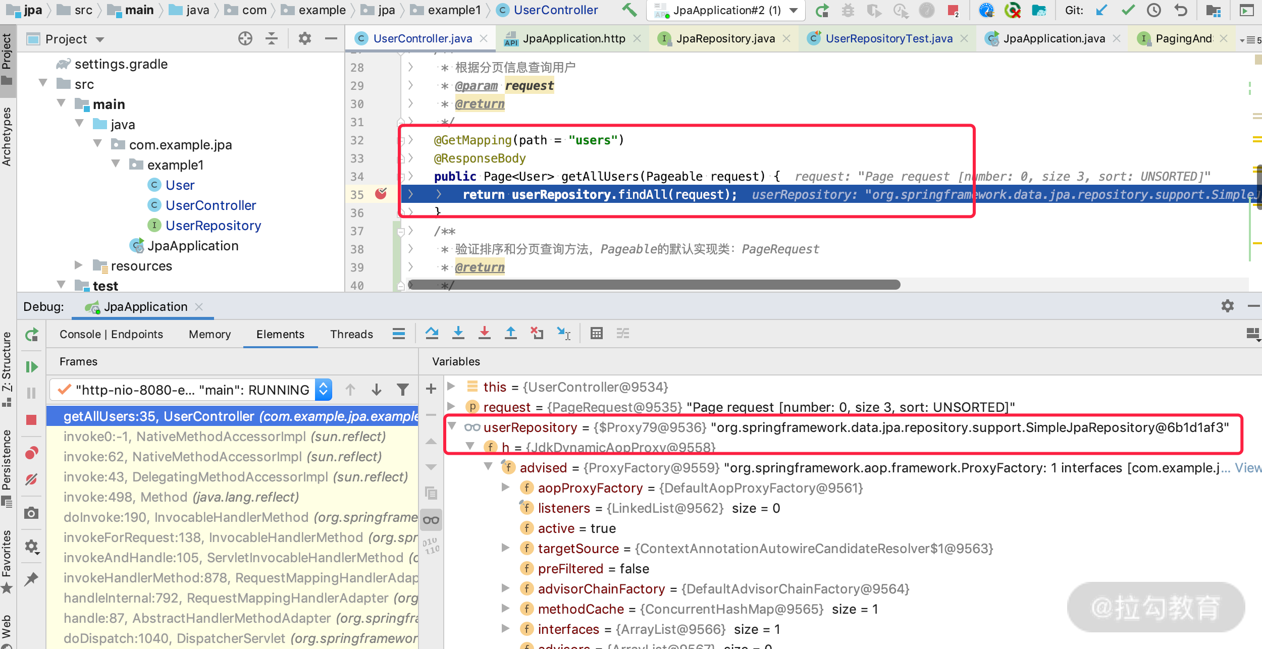Viewport: 1262px width, 649px height.
Task: Click the Step Over debug icon
Action: (x=432, y=333)
